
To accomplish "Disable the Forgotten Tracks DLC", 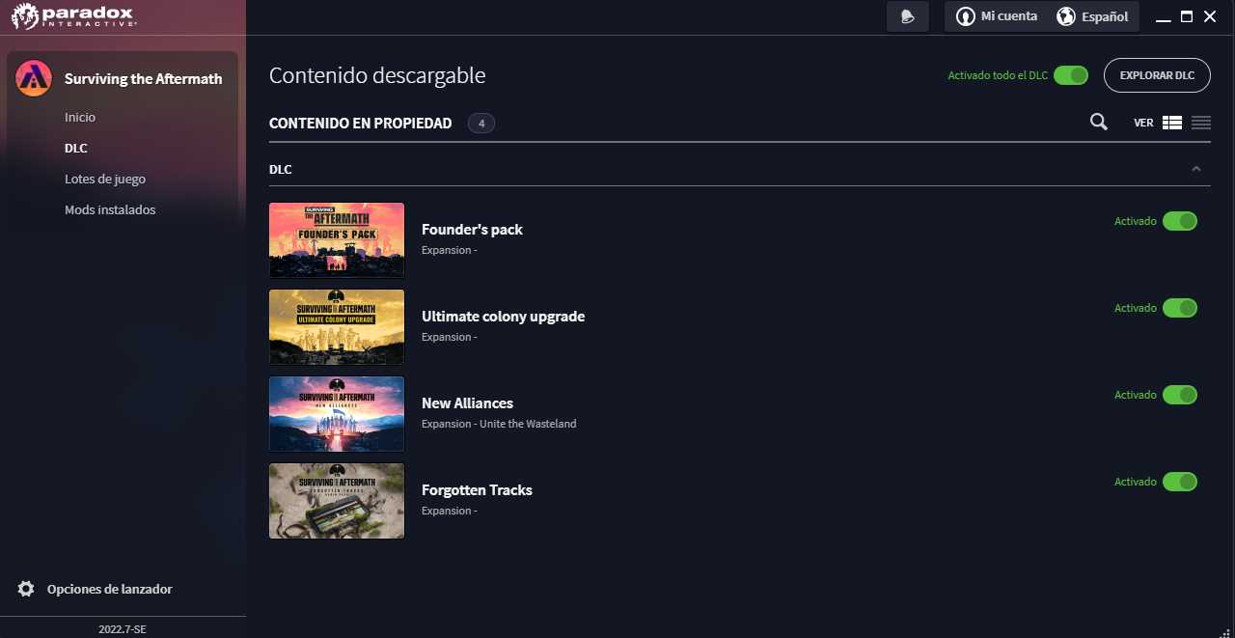I will click(1180, 482).
